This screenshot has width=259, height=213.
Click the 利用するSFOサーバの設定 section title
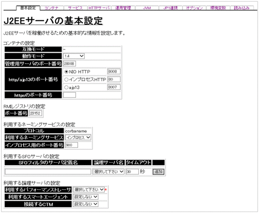(x=32, y=156)
